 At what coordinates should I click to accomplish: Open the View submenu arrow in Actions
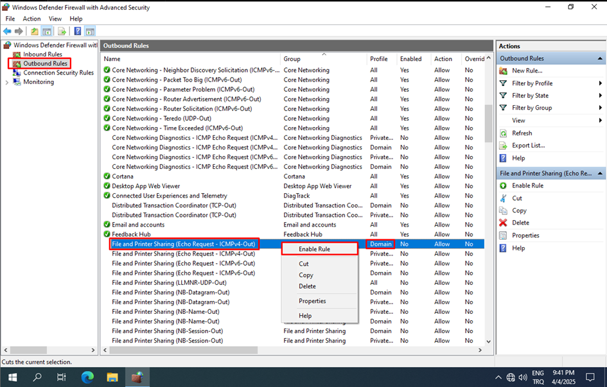(600, 120)
